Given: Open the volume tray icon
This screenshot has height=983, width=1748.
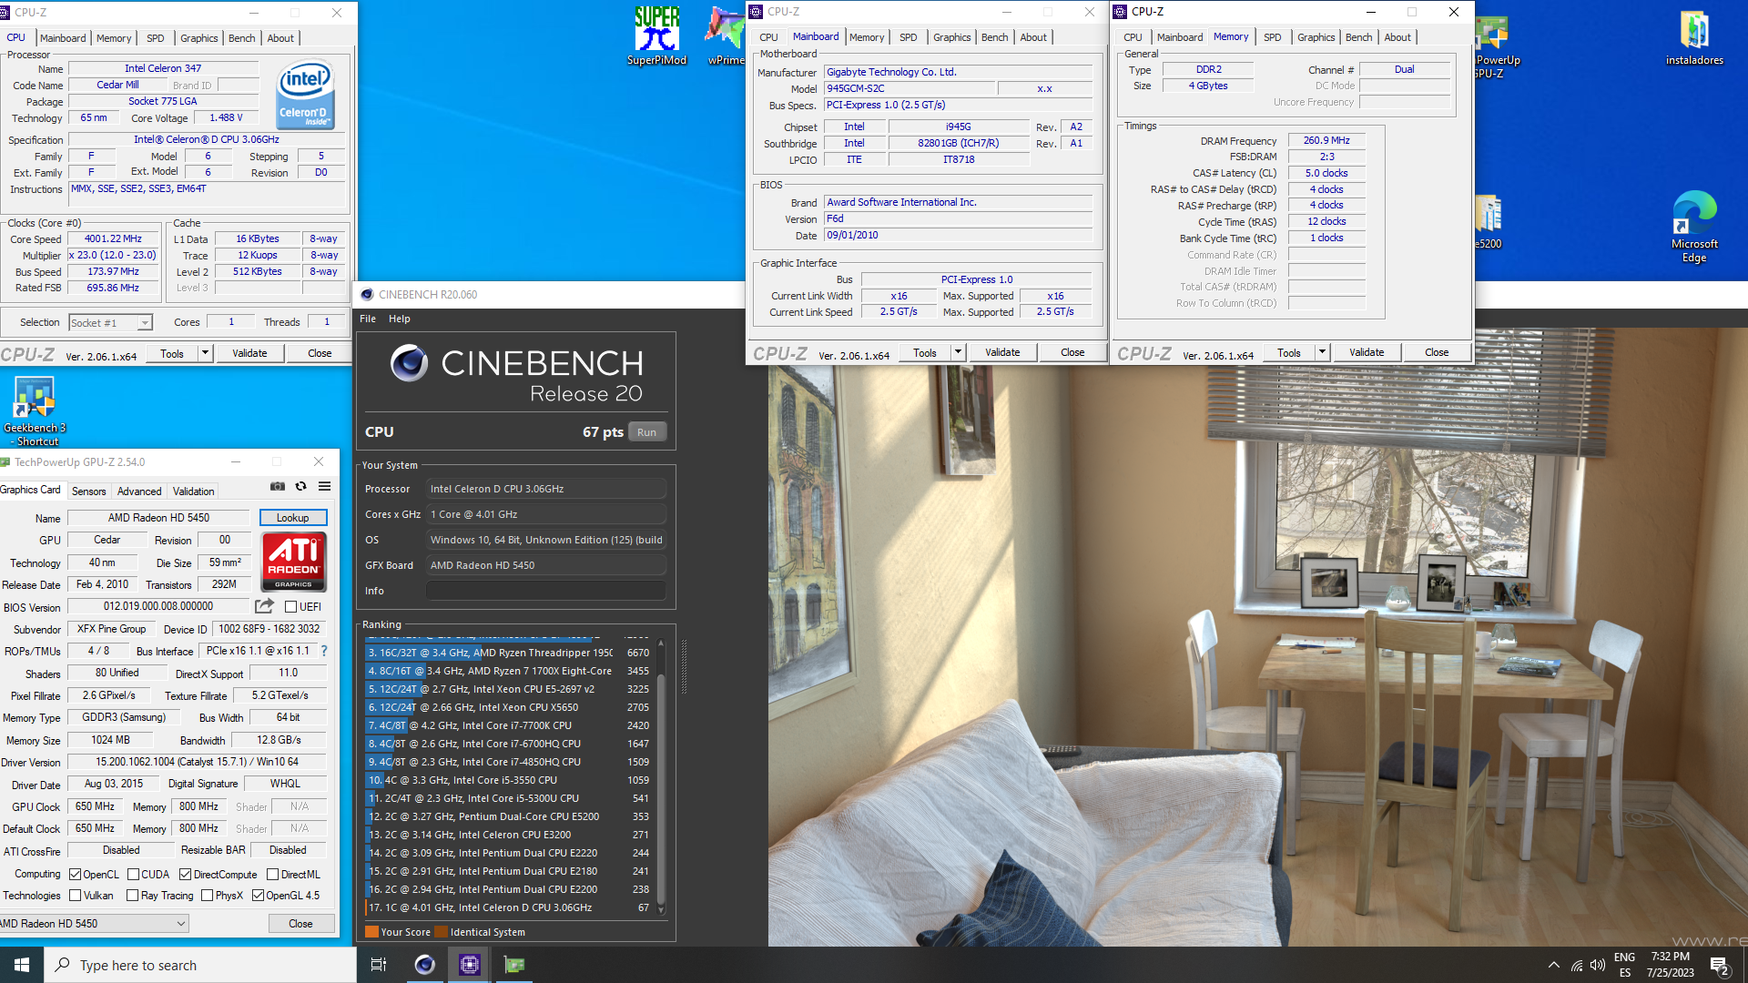Looking at the screenshot, I should [x=1598, y=965].
